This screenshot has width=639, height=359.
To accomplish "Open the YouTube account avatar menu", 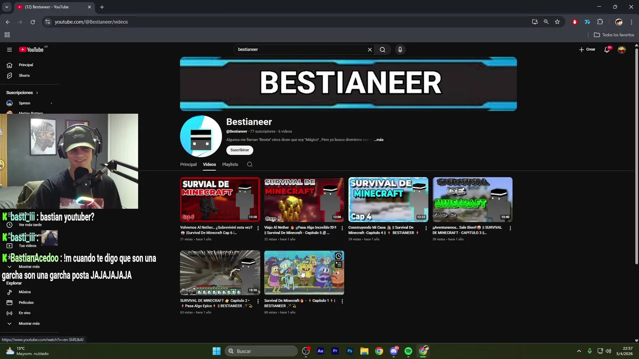I will [x=622, y=49].
